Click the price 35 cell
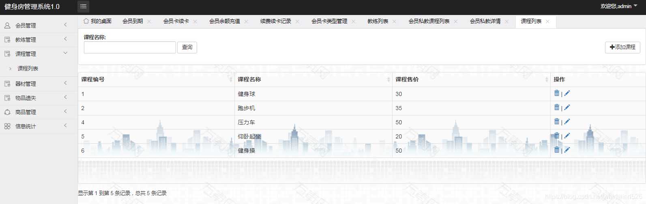Image resolution: width=646 pixels, height=204 pixels. [471, 108]
